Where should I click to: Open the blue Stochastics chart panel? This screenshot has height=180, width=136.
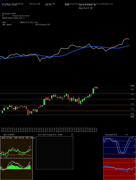coord(119,147)
